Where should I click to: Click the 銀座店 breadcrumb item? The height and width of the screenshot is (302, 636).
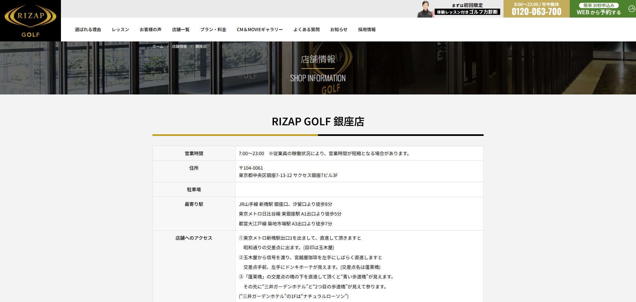pos(201,46)
